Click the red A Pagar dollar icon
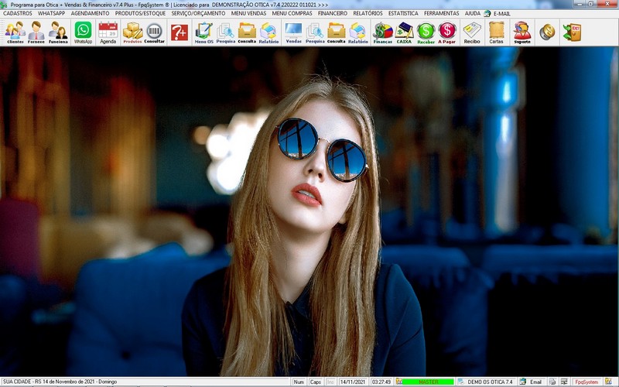The width and height of the screenshot is (619, 387). (447, 32)
